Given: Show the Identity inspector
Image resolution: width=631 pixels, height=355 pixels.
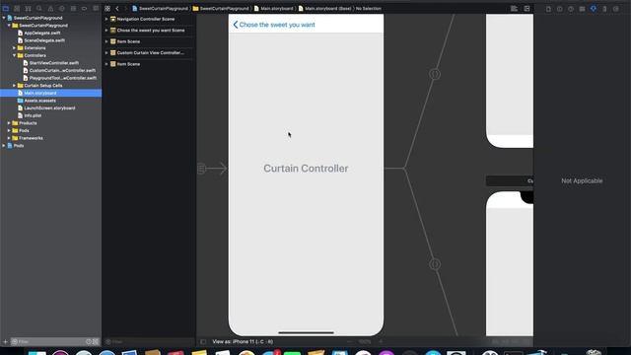Looking at the screenshot, I should coord(582,9).
